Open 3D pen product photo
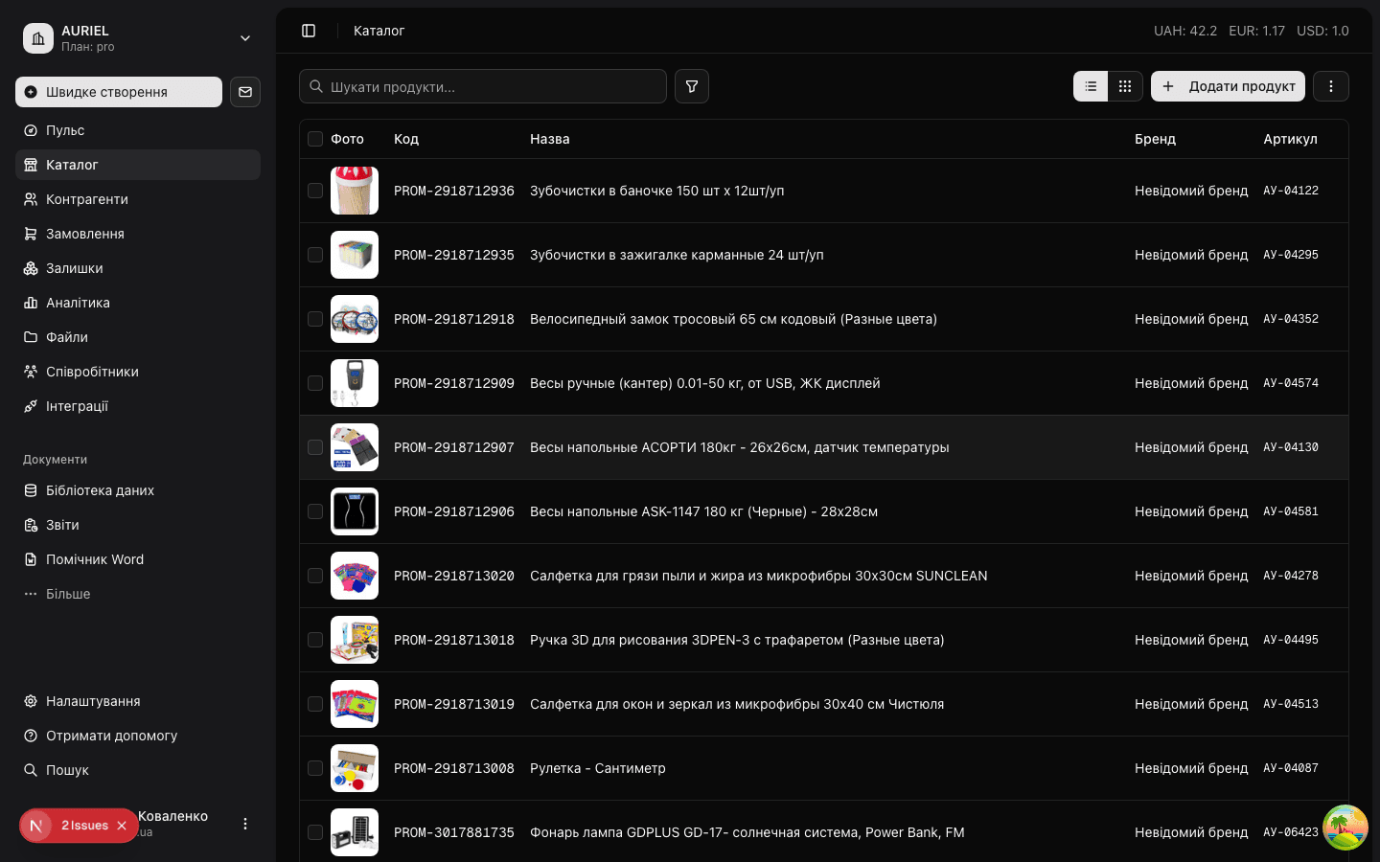This screenshot has width=1380, height=862. tap(355, 640)
